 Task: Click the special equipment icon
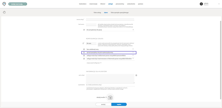84,52
